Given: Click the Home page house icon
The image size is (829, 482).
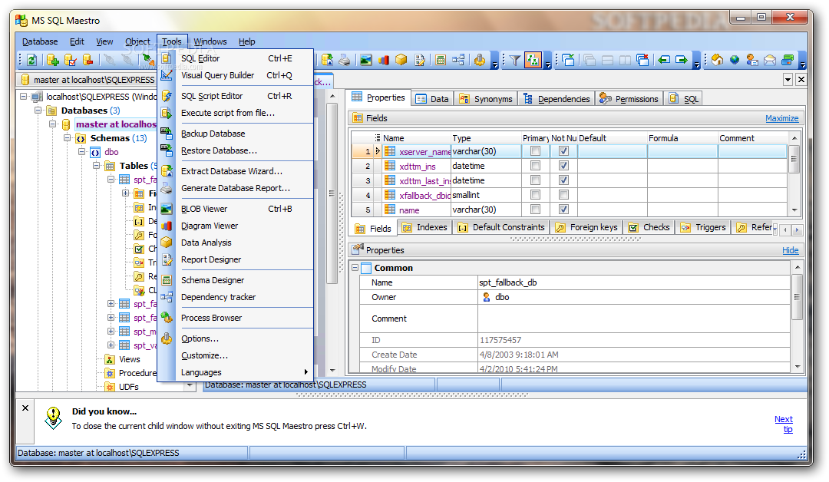Looking at the screenshot, I should click(x=718, y=60).
